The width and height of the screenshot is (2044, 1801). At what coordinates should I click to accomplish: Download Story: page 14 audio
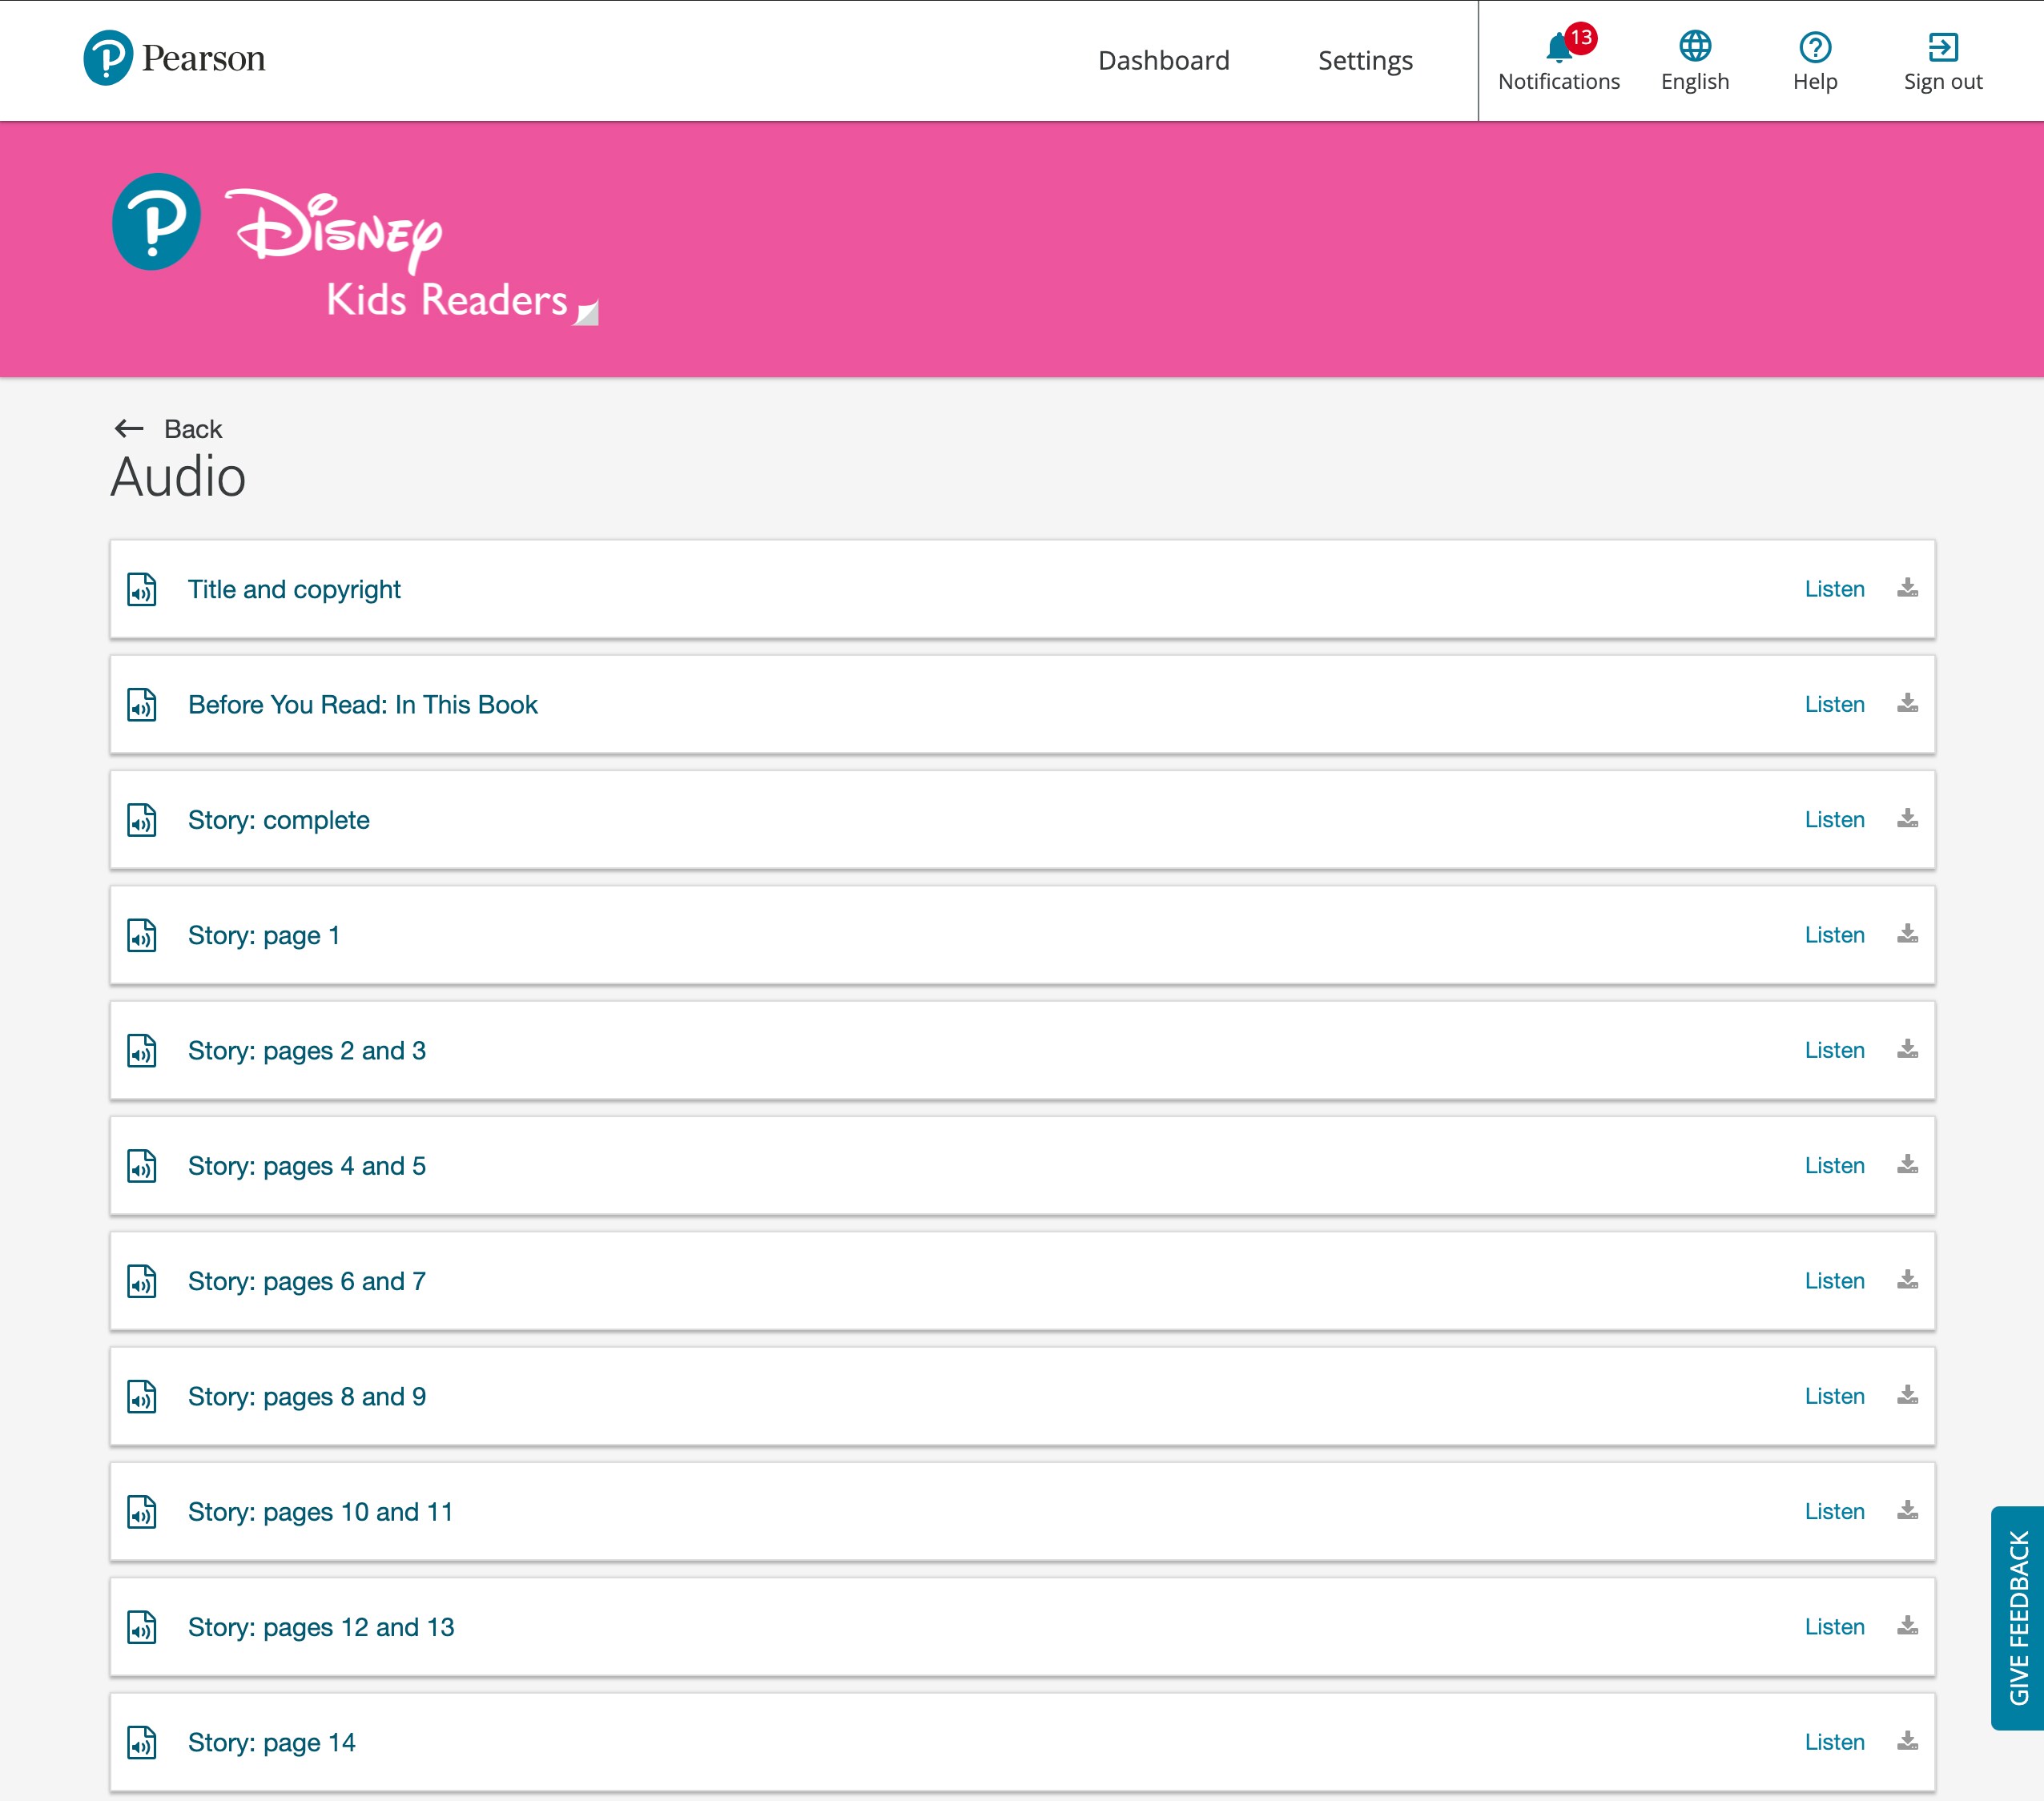pyautogui.click(x=1907, y=1741)
